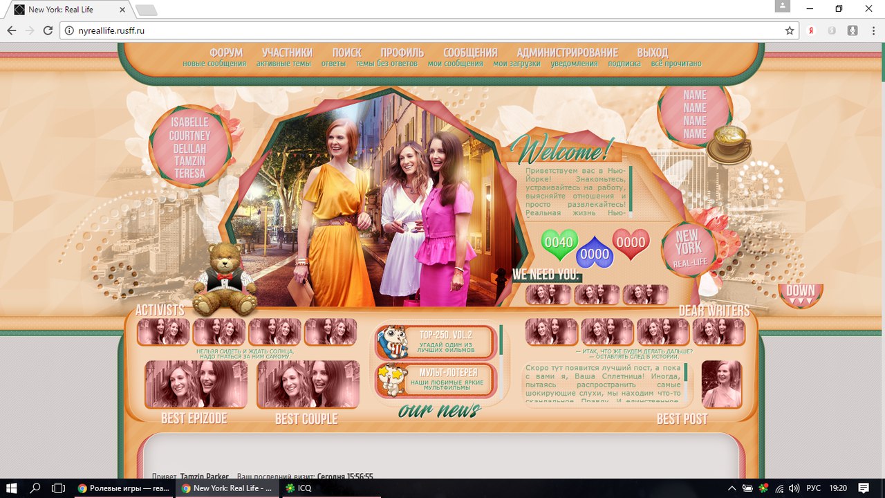This screenshot has width=885, height=498.
Task: Go to the ПРОФИЛЬ menu item
Action: click(402, 53)
